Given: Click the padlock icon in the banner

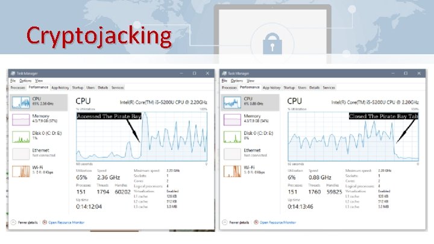Looking at the screenshot, I should pos(272,43).
